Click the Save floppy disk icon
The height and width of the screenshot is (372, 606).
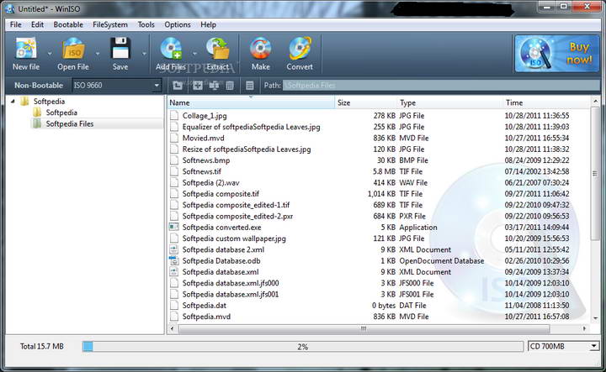[120, 48]
